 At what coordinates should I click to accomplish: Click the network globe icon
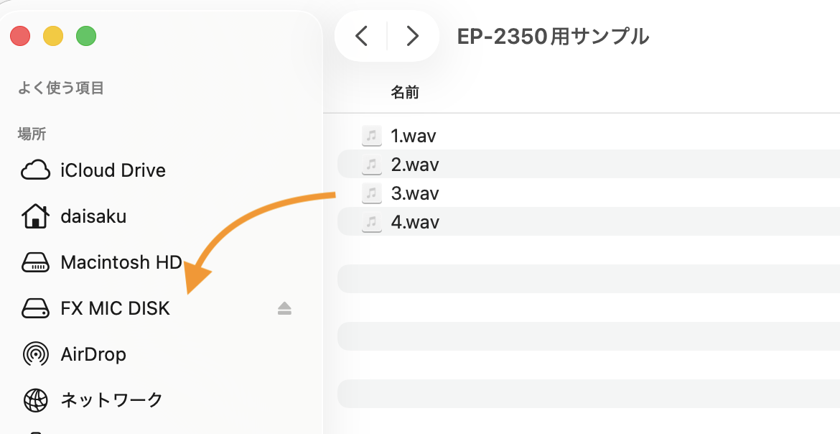click(35, 400)
